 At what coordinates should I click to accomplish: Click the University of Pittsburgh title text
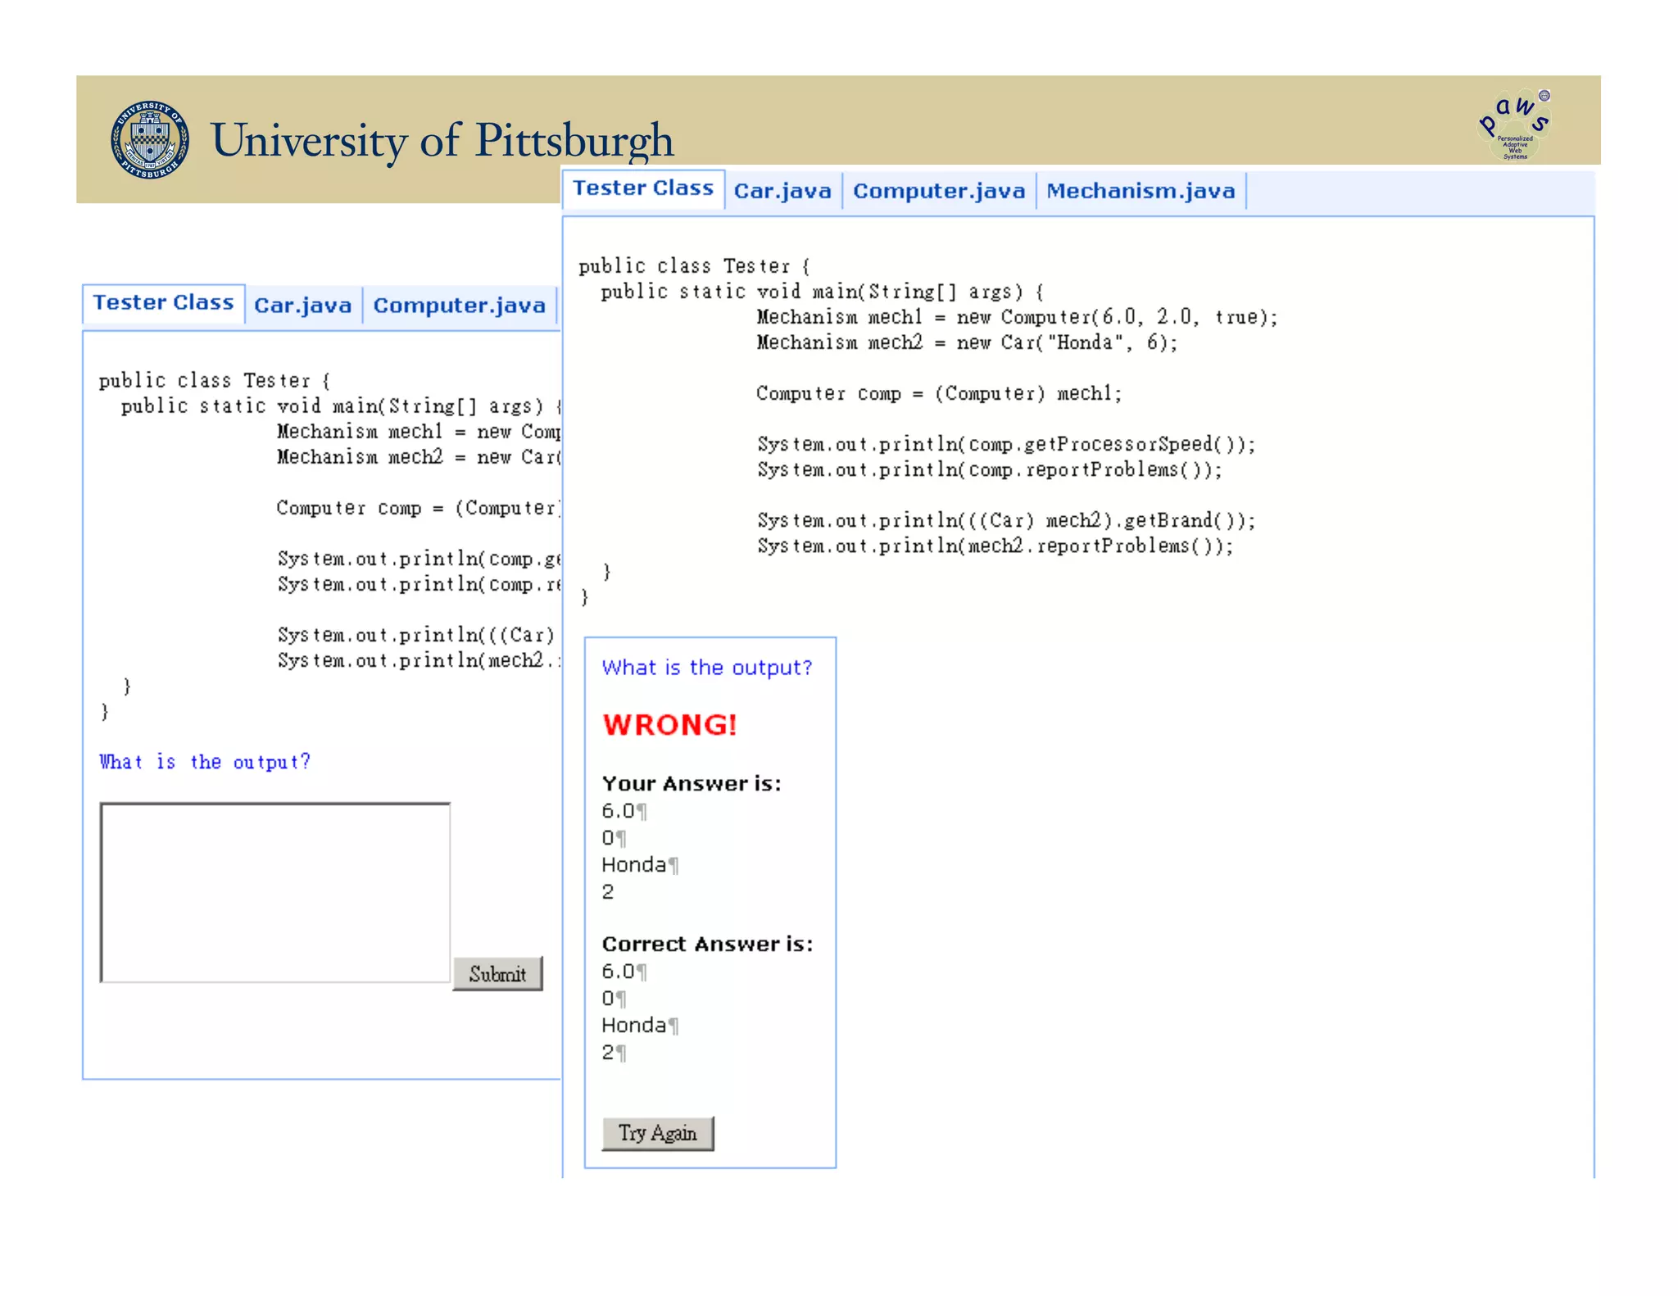[x=442, y=140]
